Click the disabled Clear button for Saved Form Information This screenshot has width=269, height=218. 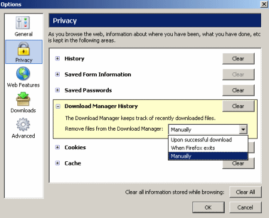tap(239, 75)
